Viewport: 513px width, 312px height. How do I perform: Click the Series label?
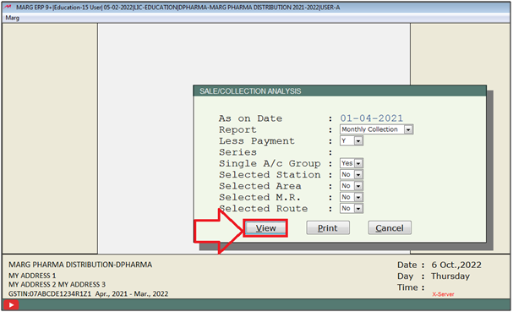[237, 152]
